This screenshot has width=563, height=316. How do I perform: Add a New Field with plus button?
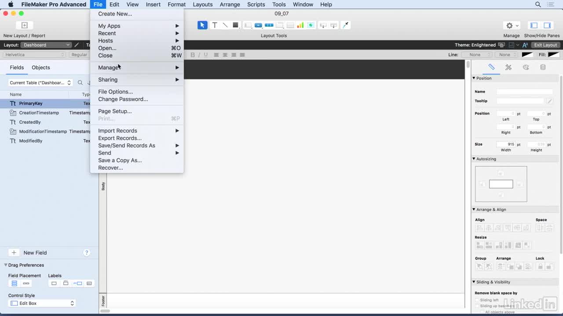pos(14,253)
